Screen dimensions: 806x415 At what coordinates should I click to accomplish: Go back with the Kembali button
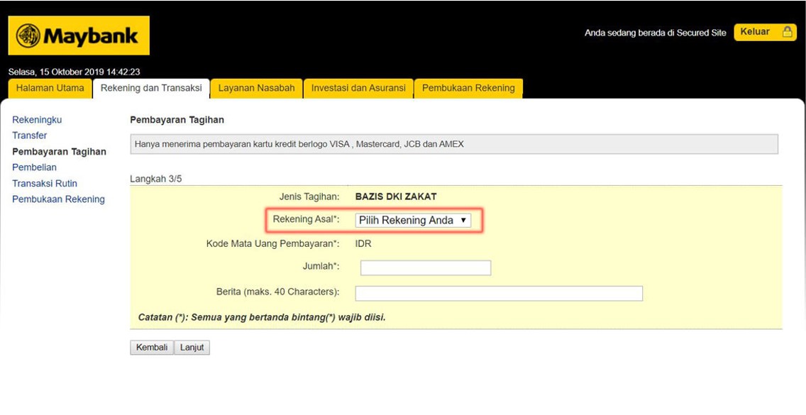pos(152,348)
